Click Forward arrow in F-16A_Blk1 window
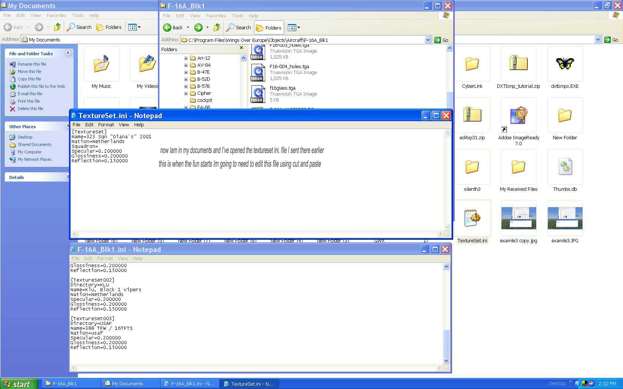Image resolution: width=623 pixels, height=389 pixels. (x=198, y=27)
